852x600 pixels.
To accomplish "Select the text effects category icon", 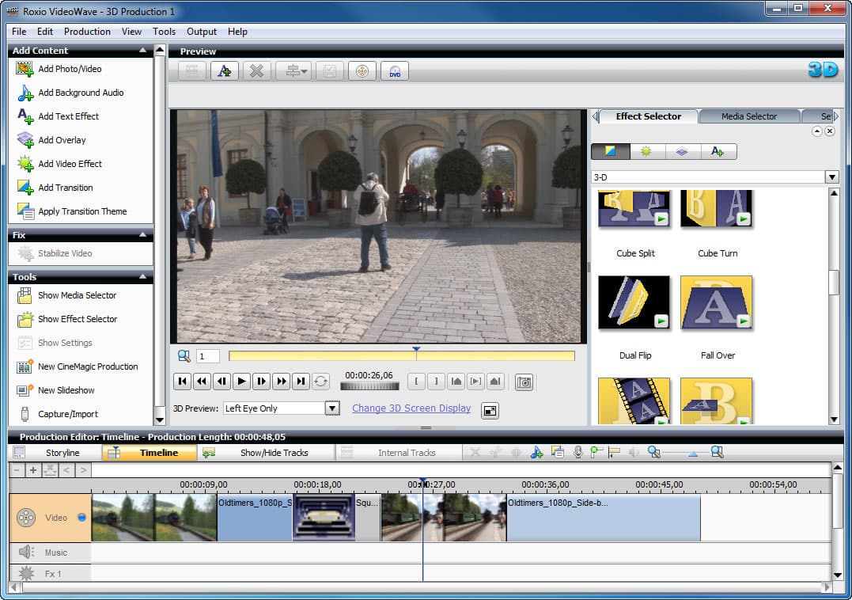I will click(x=718, y=151).
